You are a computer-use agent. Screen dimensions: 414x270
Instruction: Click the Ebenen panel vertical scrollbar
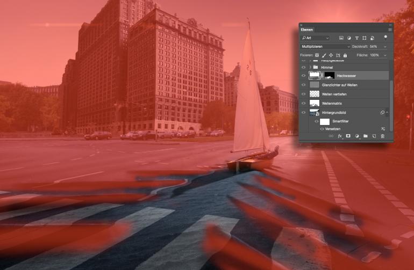391,105
